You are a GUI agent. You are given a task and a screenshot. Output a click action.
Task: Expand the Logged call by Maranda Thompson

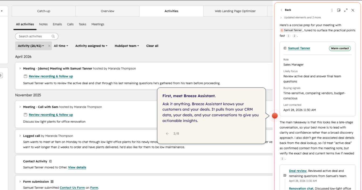point(20,136)
